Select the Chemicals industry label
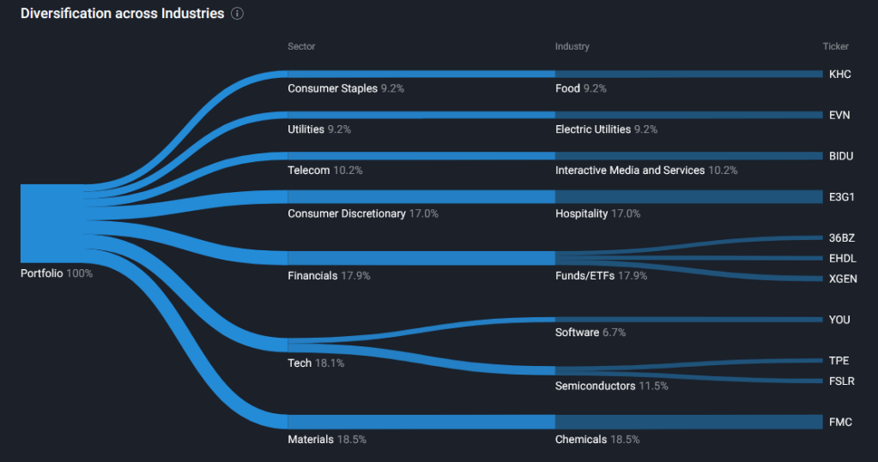Viewport: 878px width, 462px height. click(x=581, y=440)
